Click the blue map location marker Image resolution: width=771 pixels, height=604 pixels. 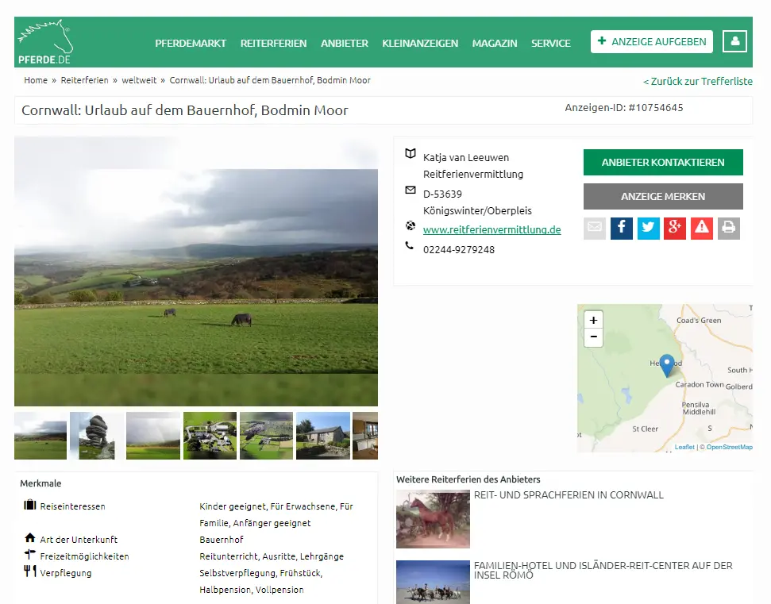[667, 364]
